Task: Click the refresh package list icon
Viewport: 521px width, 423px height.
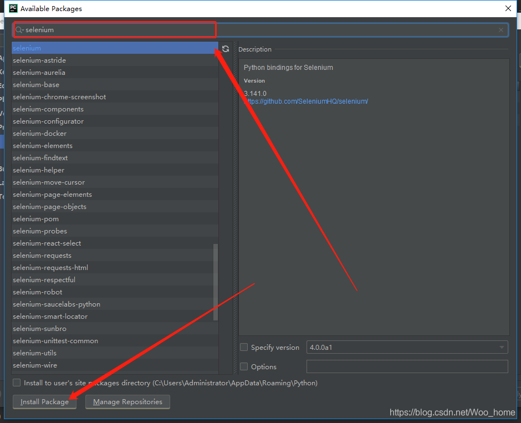Action: pos(226,49)
